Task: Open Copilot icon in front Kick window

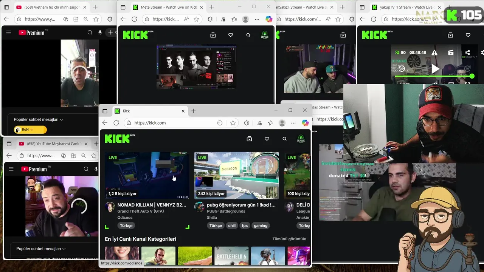Action: point(305,123)
